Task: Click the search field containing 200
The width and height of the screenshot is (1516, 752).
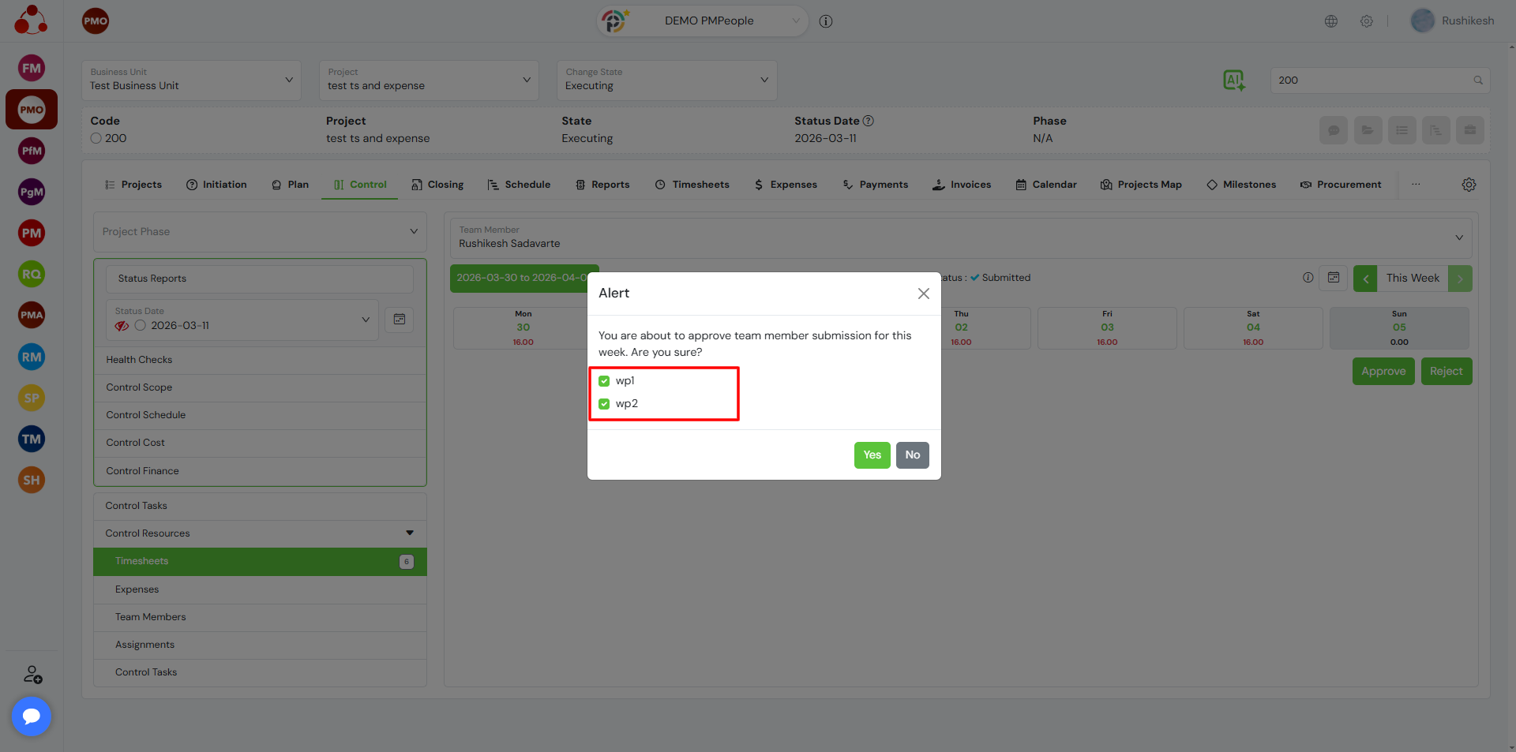Action: (1371, 80)
